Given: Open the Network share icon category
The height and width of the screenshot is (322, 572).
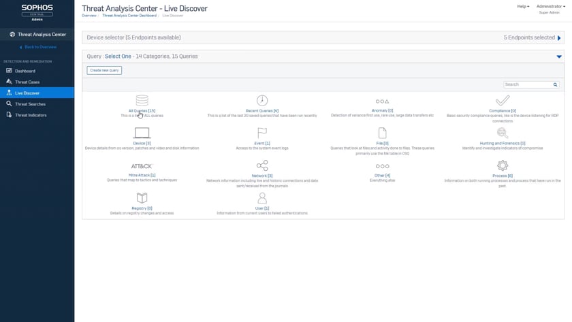Looking at the screenshot, I should (x=262, y=165).
